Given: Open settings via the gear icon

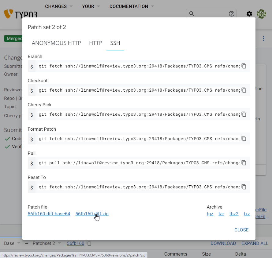Looking at the screenshot, I should (x=249, y=14).
